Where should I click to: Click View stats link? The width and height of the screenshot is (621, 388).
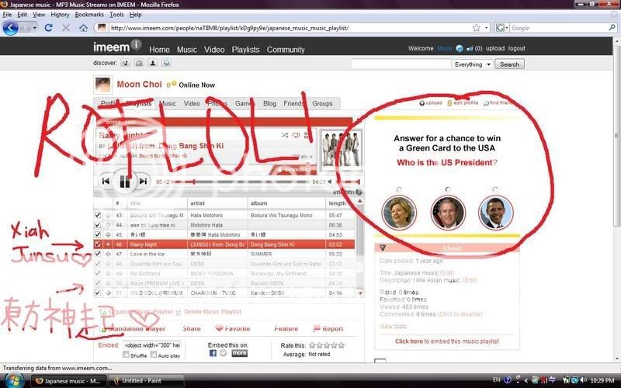[393, 326]
